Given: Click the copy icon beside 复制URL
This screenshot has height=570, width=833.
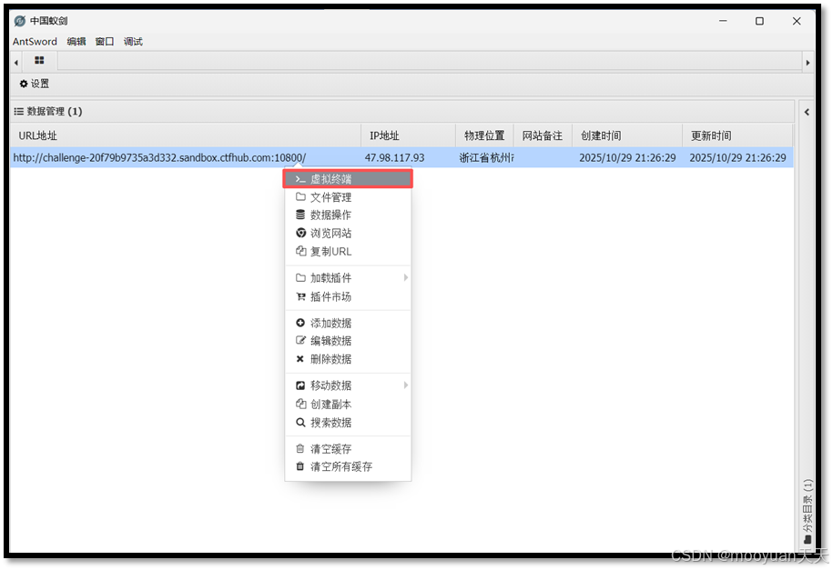Looking at the screenshot, I should (x=300, y=251).
